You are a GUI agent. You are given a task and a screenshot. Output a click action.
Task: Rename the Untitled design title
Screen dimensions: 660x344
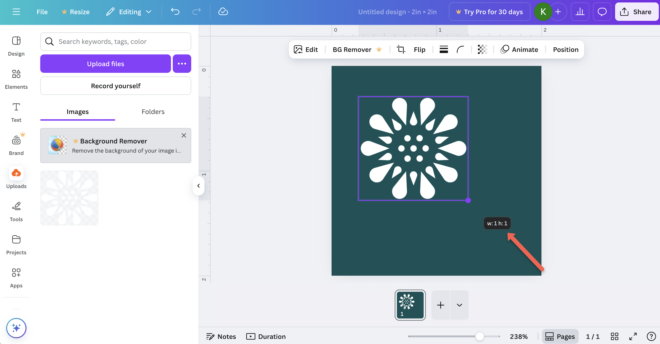tap(397, 12)
